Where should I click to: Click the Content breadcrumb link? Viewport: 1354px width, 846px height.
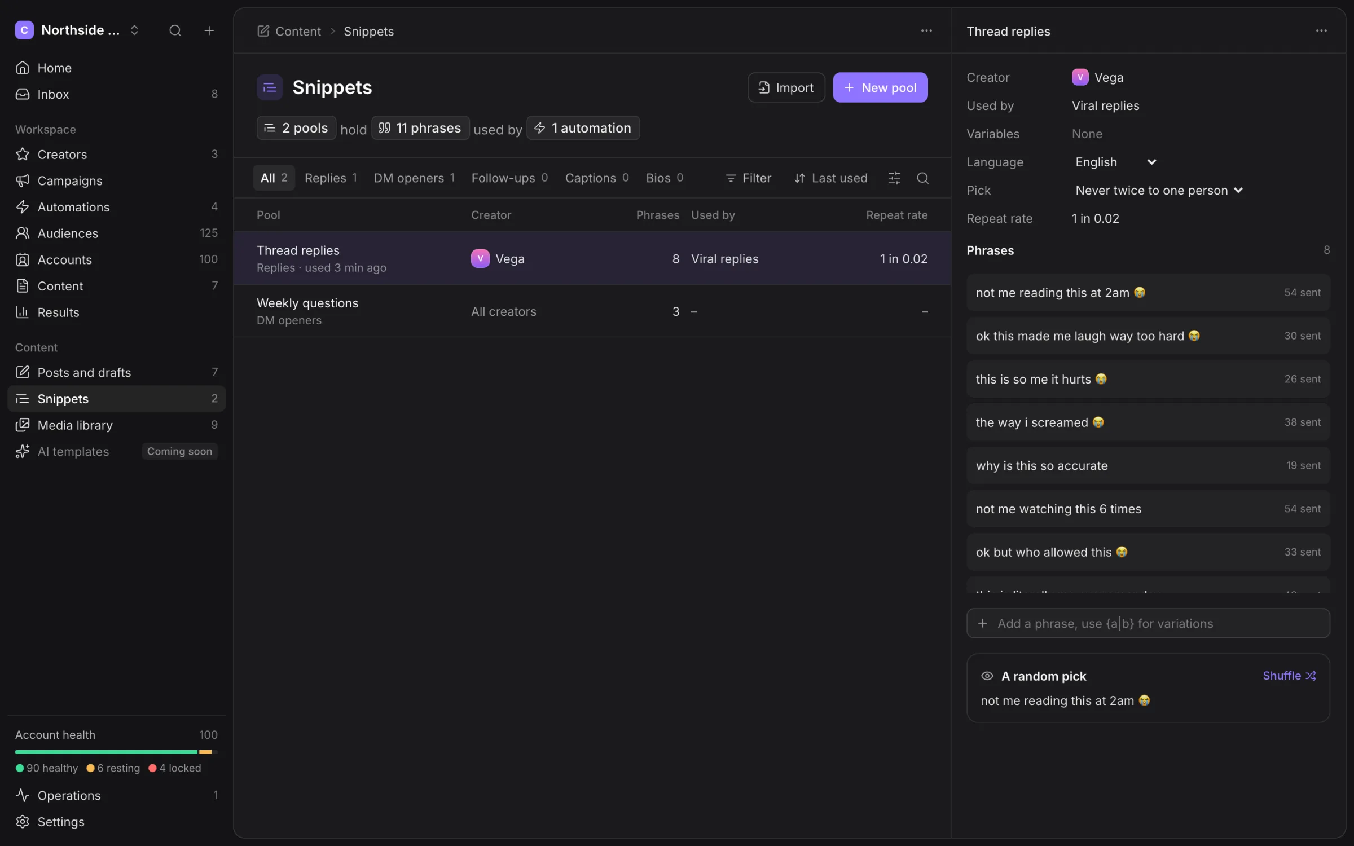289,31
